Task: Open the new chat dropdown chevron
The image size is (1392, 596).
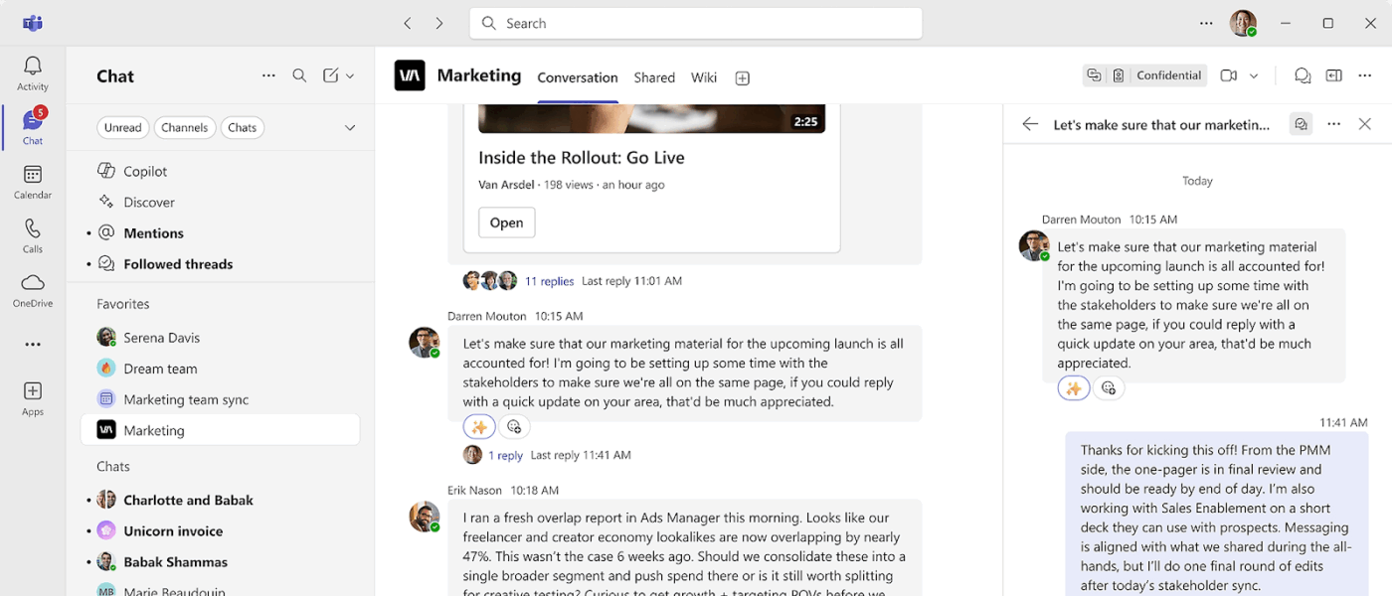Action: 350,75
